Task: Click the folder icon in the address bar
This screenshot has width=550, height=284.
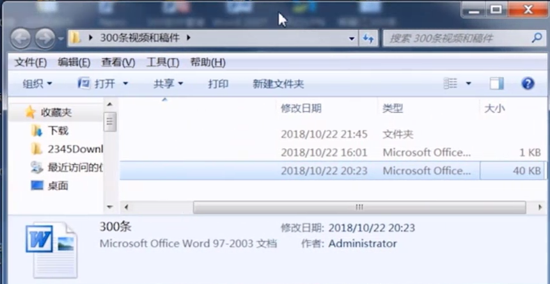Action: pos(75,38)
